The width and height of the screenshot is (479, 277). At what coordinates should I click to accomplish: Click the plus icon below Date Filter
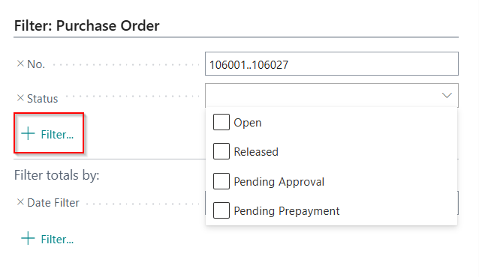[28, 238]
